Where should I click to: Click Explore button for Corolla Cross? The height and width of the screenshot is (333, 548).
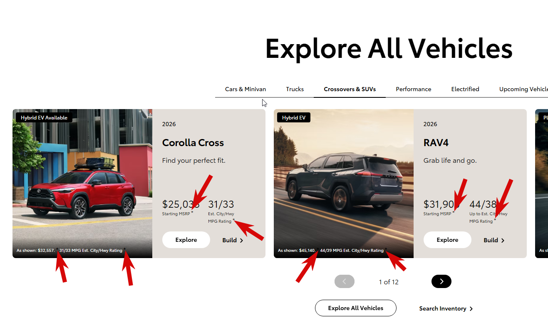186,240
